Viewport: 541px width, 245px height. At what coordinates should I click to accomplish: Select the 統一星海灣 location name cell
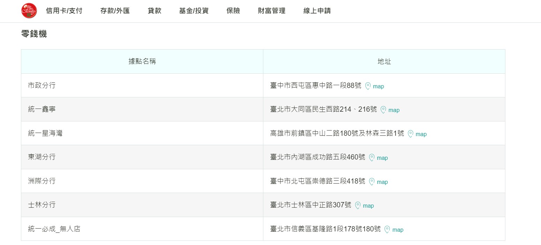pos(142,133)
